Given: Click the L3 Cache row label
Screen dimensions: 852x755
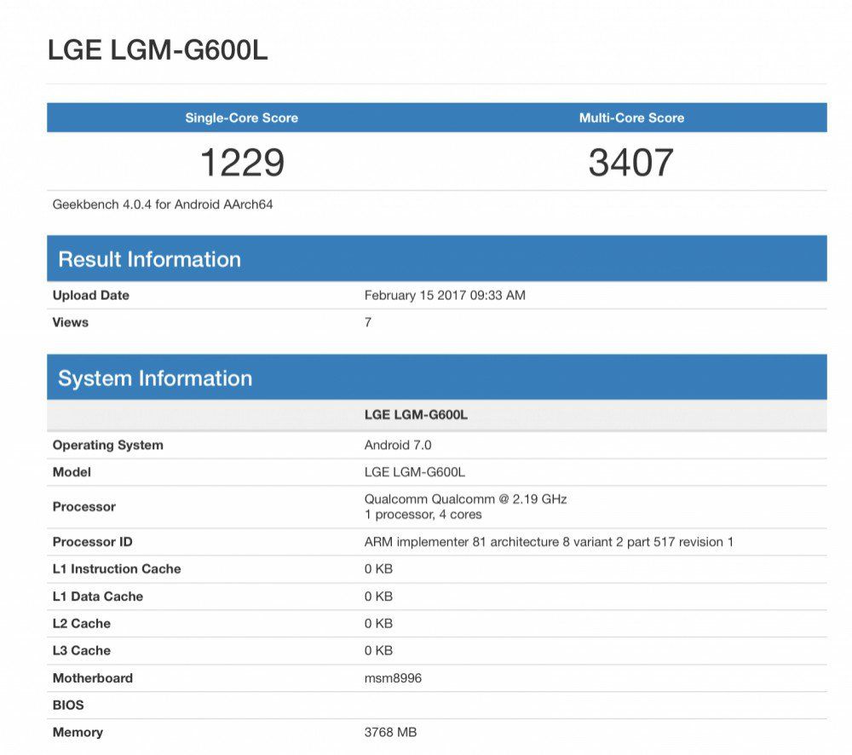Looking at the screenshot, I should click(81, 650).
